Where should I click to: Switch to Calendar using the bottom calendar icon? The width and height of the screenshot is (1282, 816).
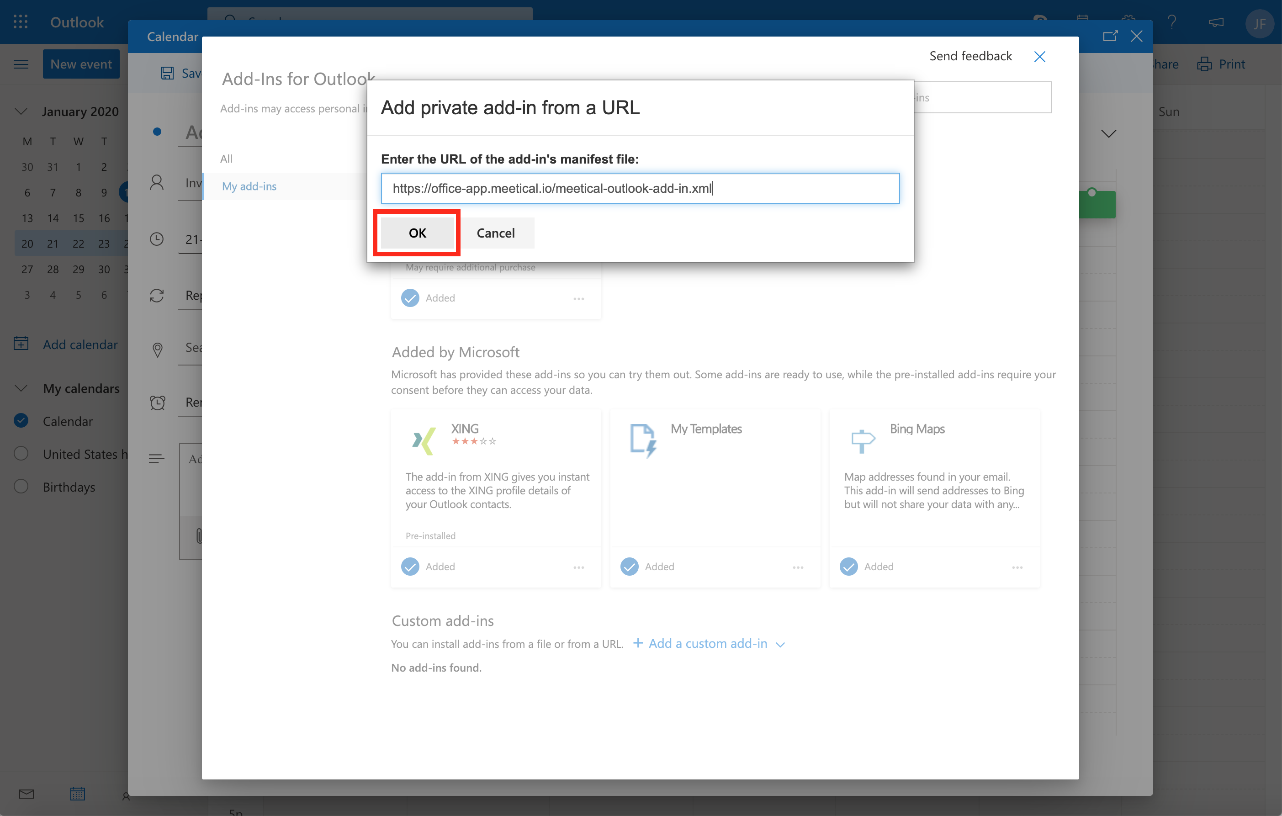click(x=78, y=794)
